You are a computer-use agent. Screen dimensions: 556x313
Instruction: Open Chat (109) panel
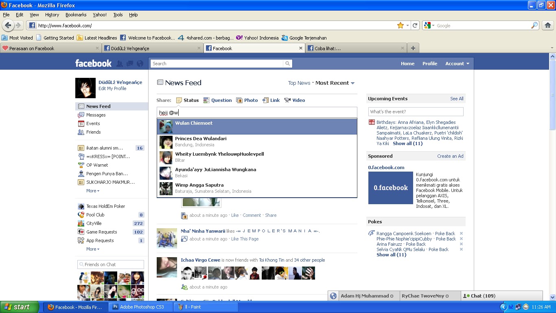(501, 296)
